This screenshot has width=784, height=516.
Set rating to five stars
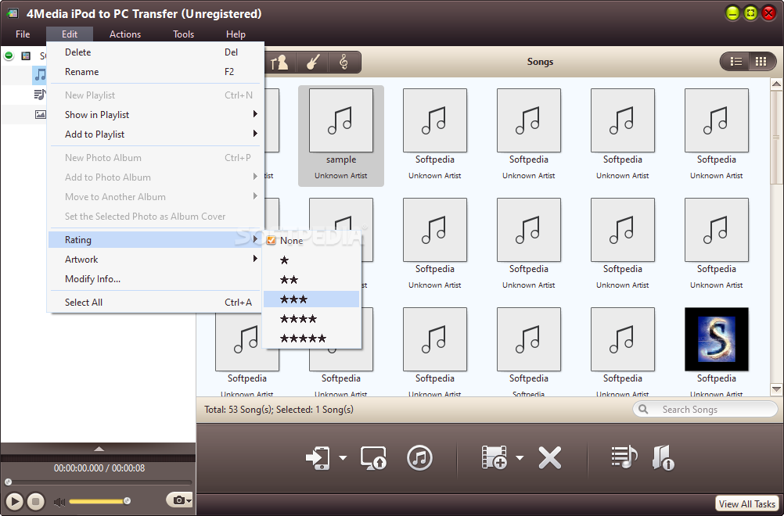[x=311, y=339]
